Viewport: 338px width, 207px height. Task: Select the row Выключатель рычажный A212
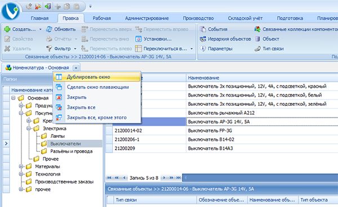click(x=222, y=113)
